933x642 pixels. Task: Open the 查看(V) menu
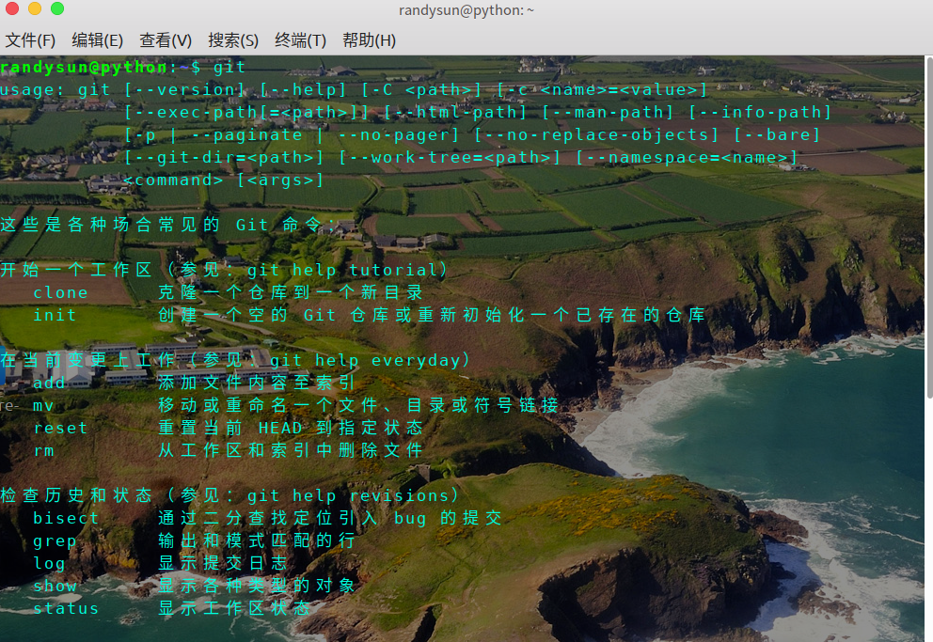(x=166, y=40)
